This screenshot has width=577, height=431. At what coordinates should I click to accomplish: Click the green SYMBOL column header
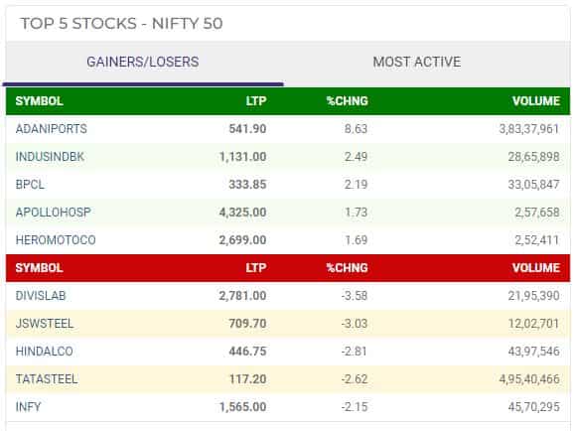click(x=39, y=101)
